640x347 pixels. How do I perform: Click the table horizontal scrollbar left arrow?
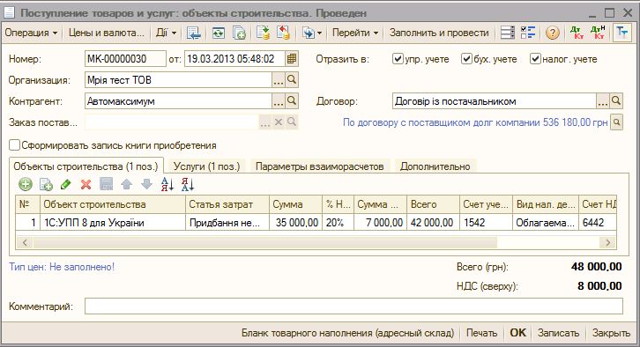25,242
